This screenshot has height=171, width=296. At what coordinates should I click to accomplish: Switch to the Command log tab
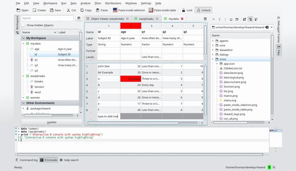[x=27, y=160]
